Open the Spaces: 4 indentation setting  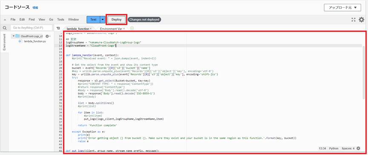point(348,149)
